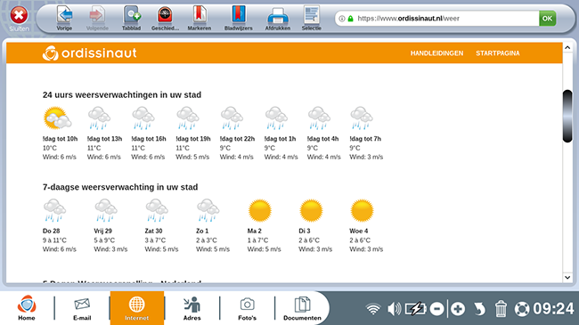Click the page scrollbar thumb
This screenshot has height=325, width=579.
pos(567,116)
